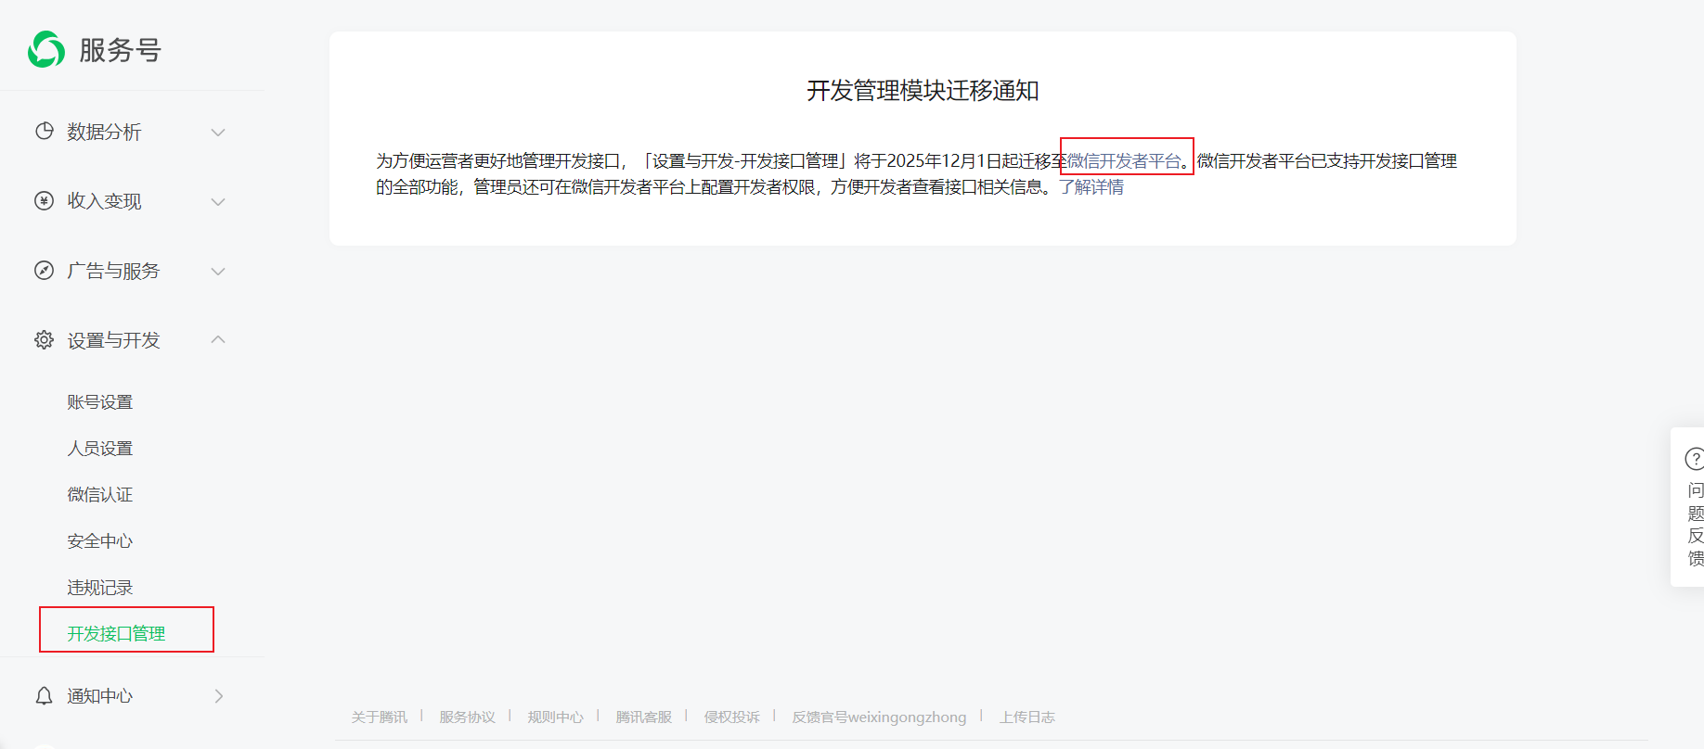The image size is (1704, 749).
Task: Expand the 收入变现 menu chevron
Action: click(218, 202)
